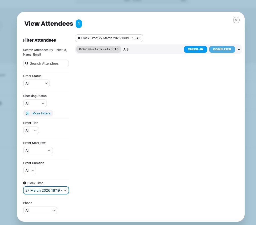Open the Order Status dropdown

coord(36,83)
